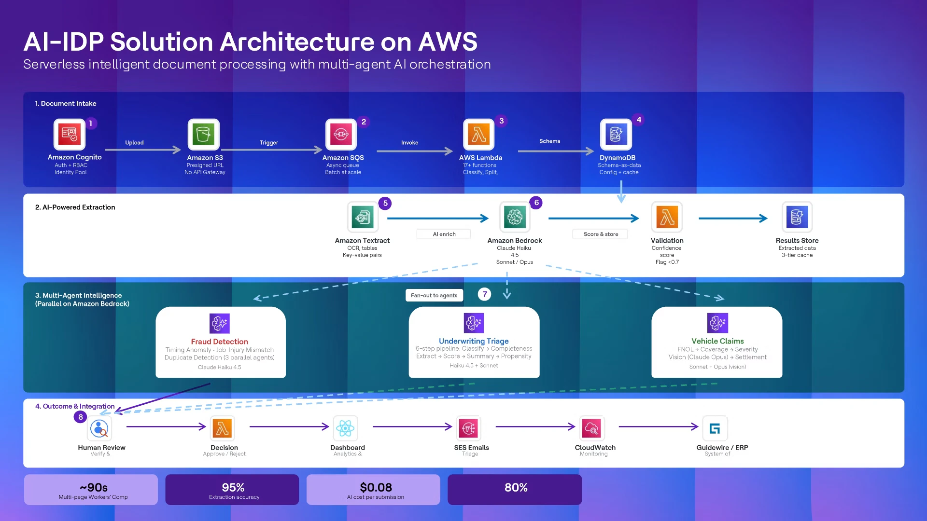This screenshot has width=927, height=521.
Task: Select the 'Claude Haiku 4.5' text in Fraud Detection card
Action: coord(219,368)
